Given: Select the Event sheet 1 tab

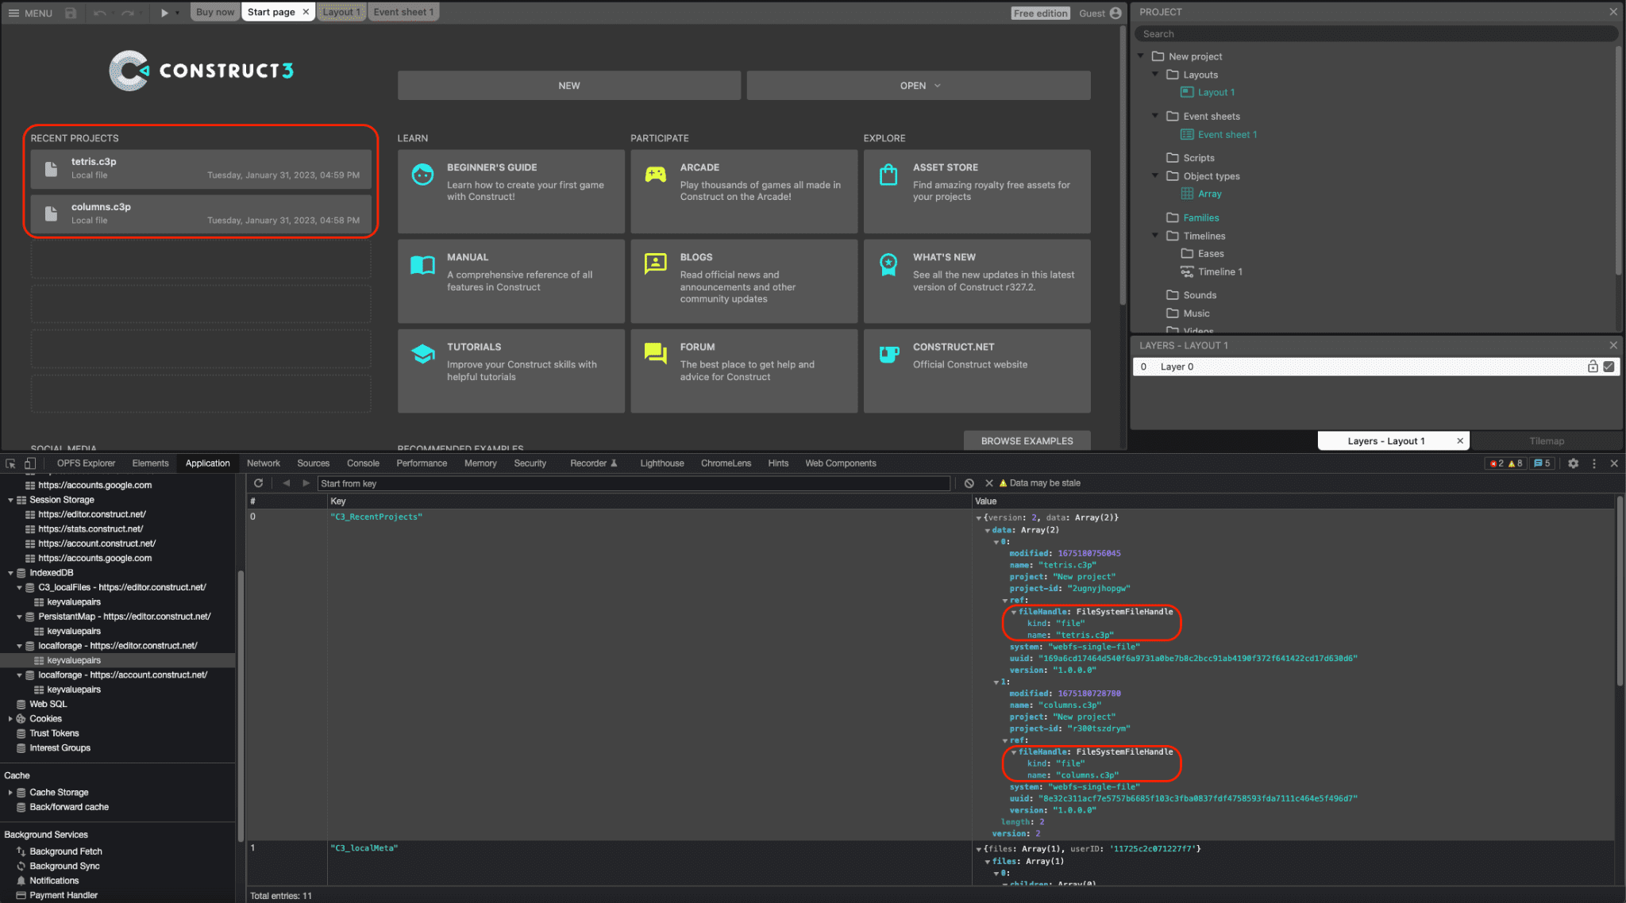Looking at the screenshot, I should point(403,11).
